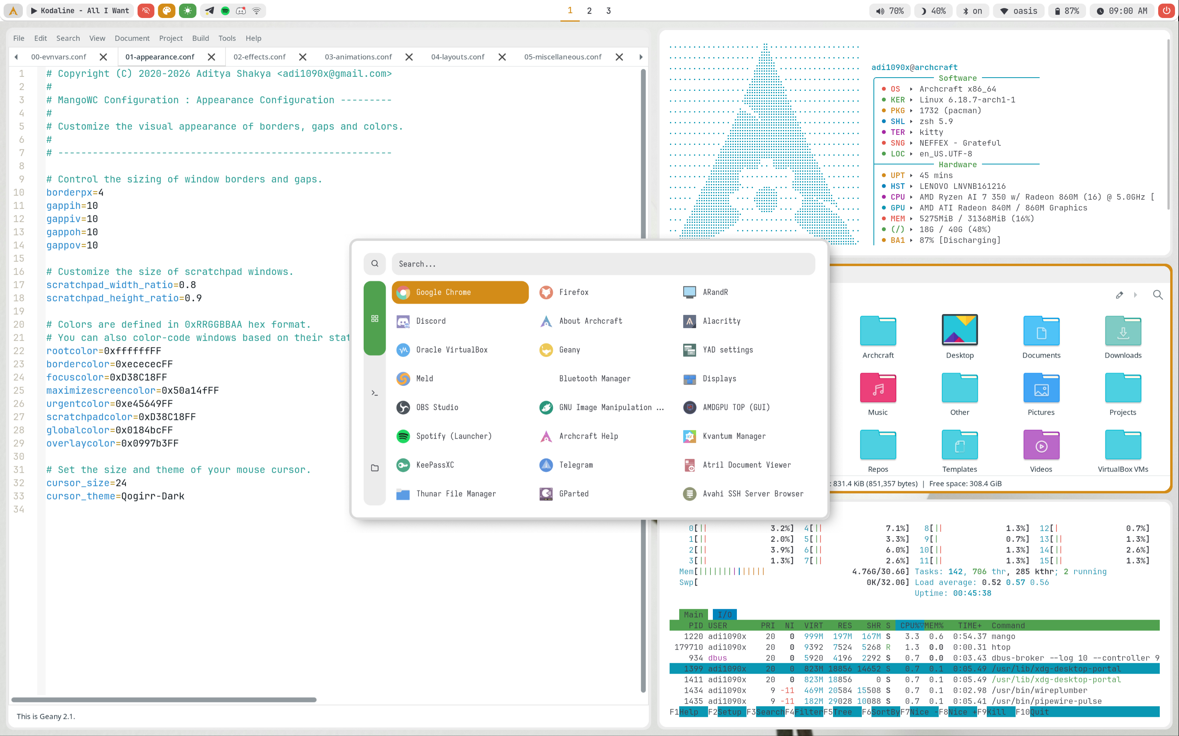Open the color palette theme button
This screenshot has width=1179, height=736.
[167, 11]
